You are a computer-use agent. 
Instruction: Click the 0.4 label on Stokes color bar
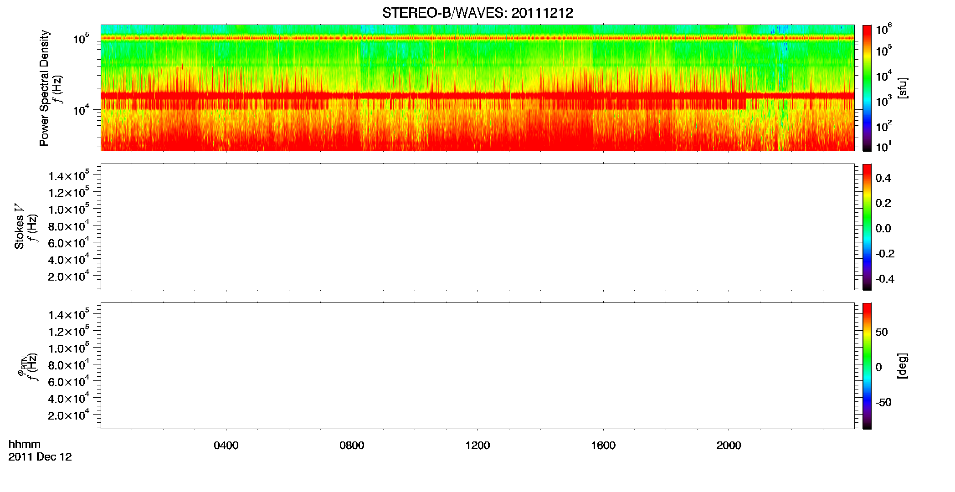point(883,178)
